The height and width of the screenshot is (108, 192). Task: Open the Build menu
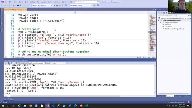[27, 2]
